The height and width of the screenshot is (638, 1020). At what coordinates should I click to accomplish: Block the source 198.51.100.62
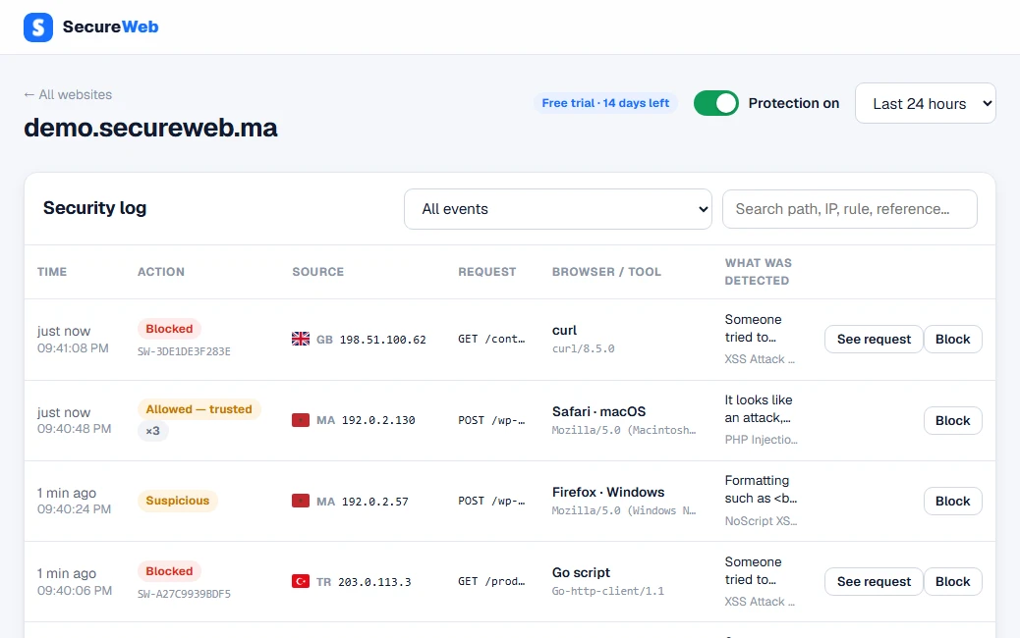tap(952, 340)
